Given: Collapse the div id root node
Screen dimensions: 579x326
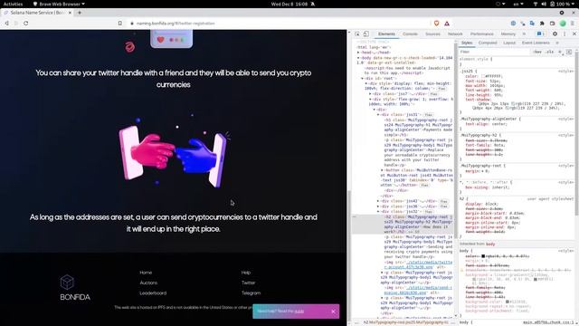Looking at the screenshot, I should point(362,79).
